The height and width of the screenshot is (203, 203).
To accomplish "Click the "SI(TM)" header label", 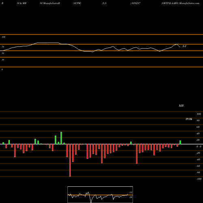I will [x=77, y=3].
